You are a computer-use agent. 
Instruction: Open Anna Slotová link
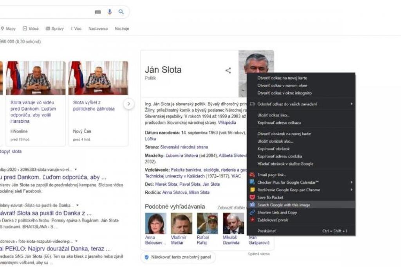pyautogui.click(x=174, y=192)
